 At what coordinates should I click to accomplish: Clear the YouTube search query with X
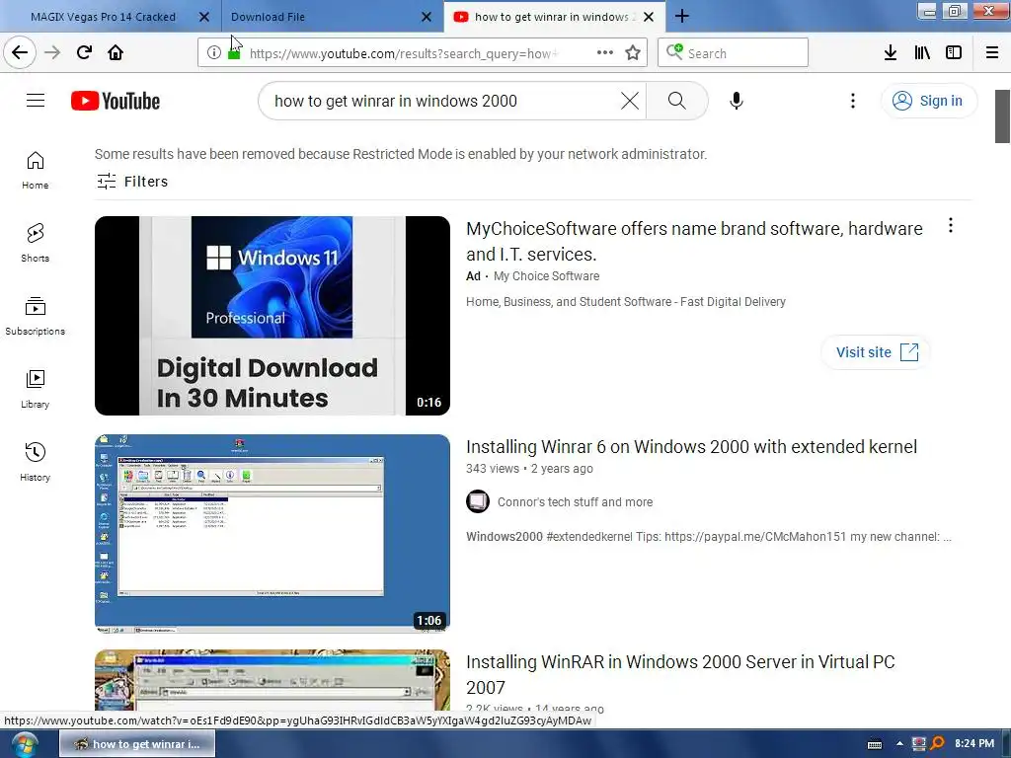click(x=629, y=101)
